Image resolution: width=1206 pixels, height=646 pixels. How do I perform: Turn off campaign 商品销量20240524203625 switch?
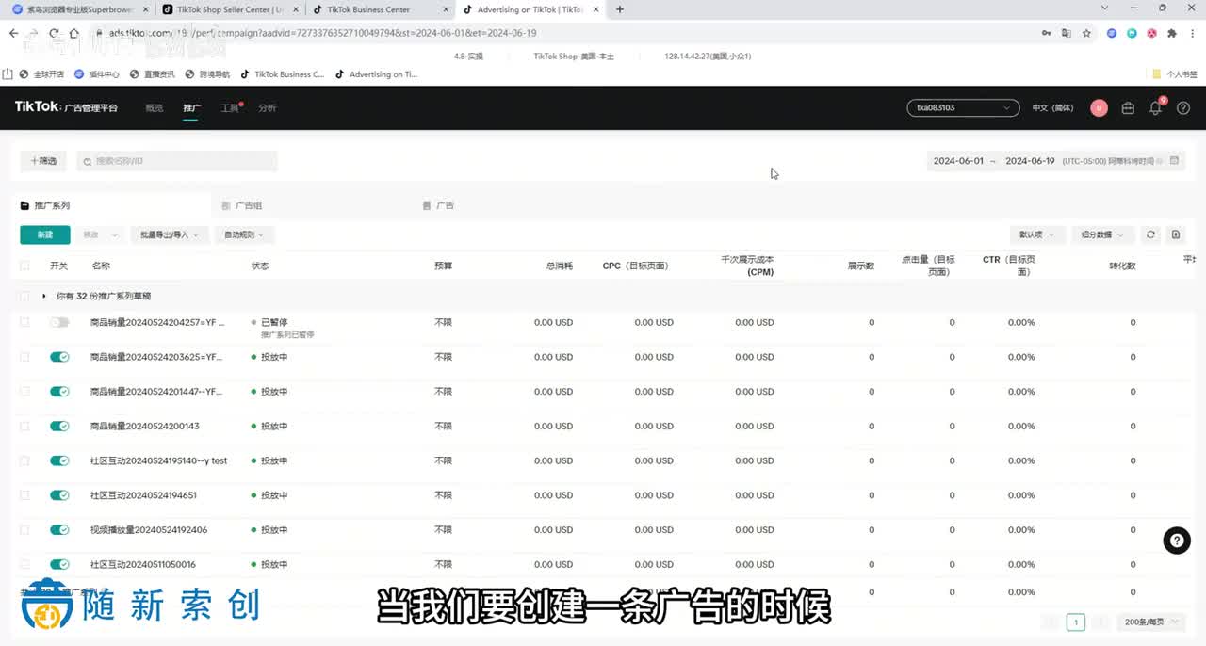(x=59, y=357)
